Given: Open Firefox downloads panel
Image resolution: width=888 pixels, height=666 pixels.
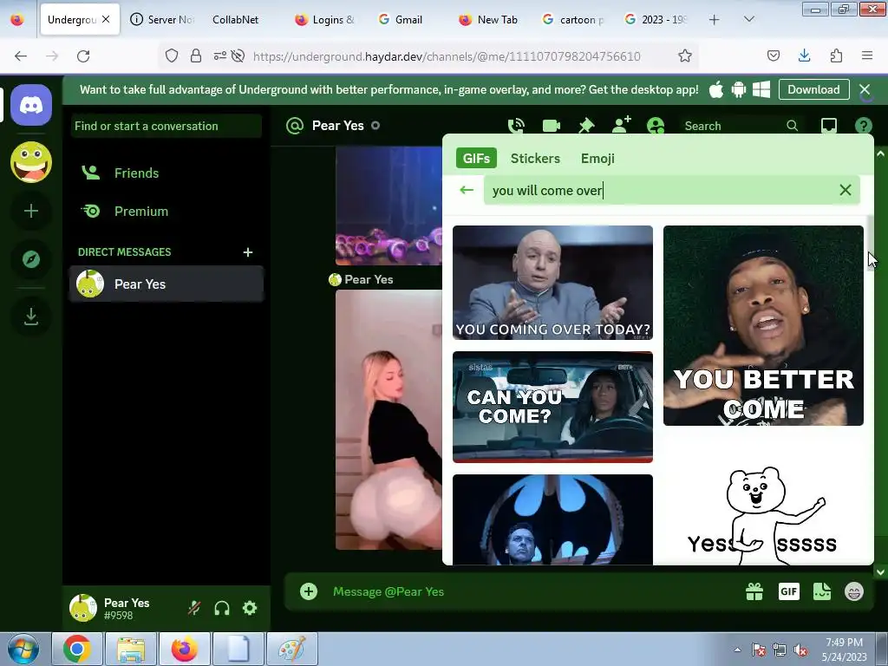Looking at the screenshot, I should (x=804, y=55).
